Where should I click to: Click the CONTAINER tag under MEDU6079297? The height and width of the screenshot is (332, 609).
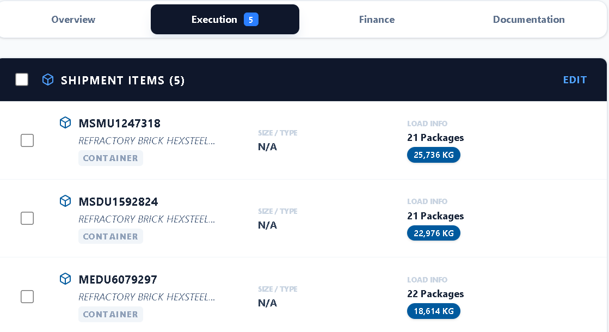pyautogui.click(x=110, y=314)
